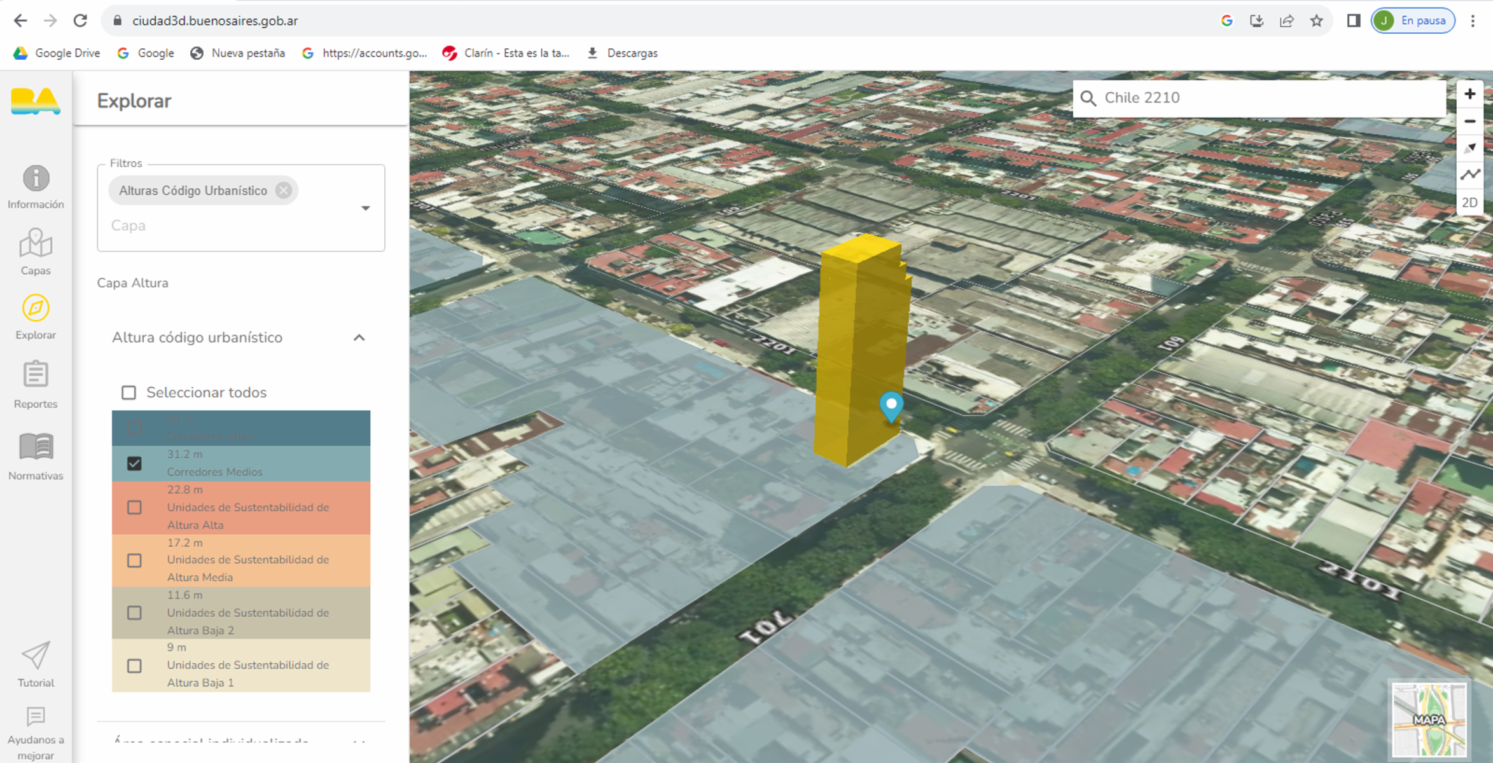This screenshot has height=763, width=1493.
Task: Check the 9 m Altura Baja 1 checkbox
Action: 134,666
